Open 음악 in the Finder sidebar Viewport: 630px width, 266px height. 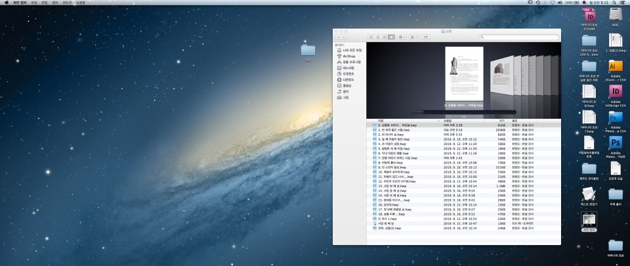click(x=345, y=91)
